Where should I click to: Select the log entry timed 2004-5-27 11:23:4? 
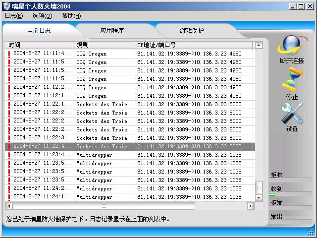tap(42, 155)
